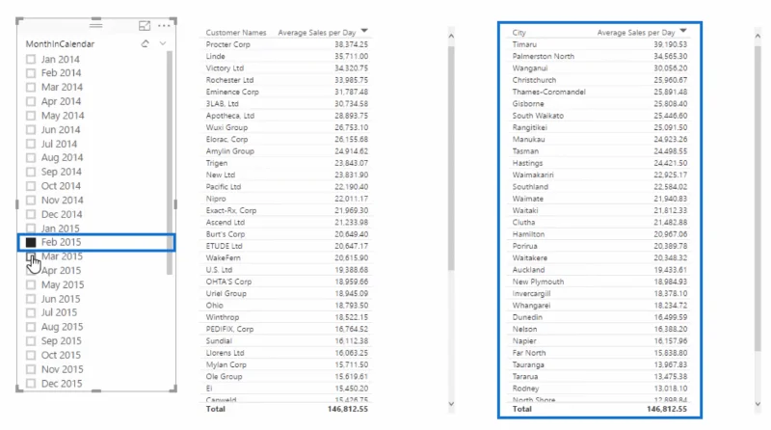Select the Timaru city row
Viewport: 771px width, 430px height.
point(599,44)
